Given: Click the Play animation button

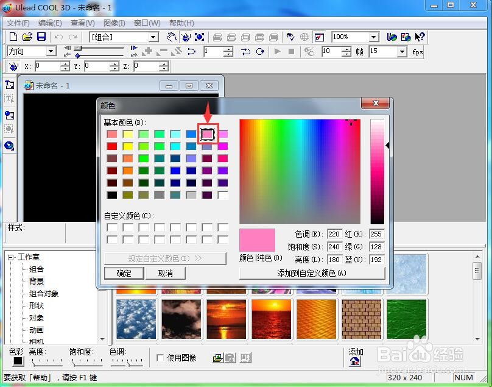Looking at the screenshot, I should 278,51.
